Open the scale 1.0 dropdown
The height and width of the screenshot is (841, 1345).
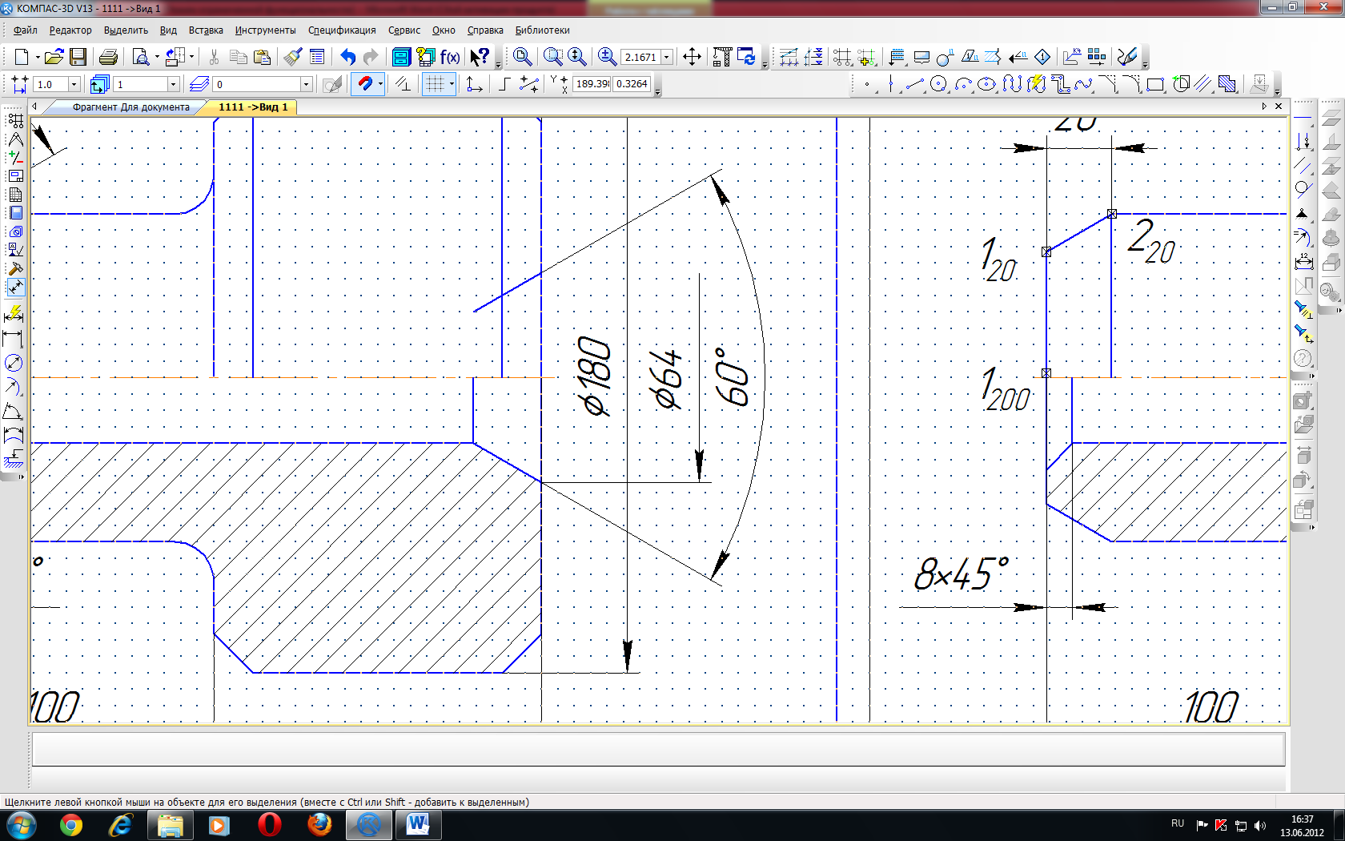pyautogui.click(x=74, y=84)
